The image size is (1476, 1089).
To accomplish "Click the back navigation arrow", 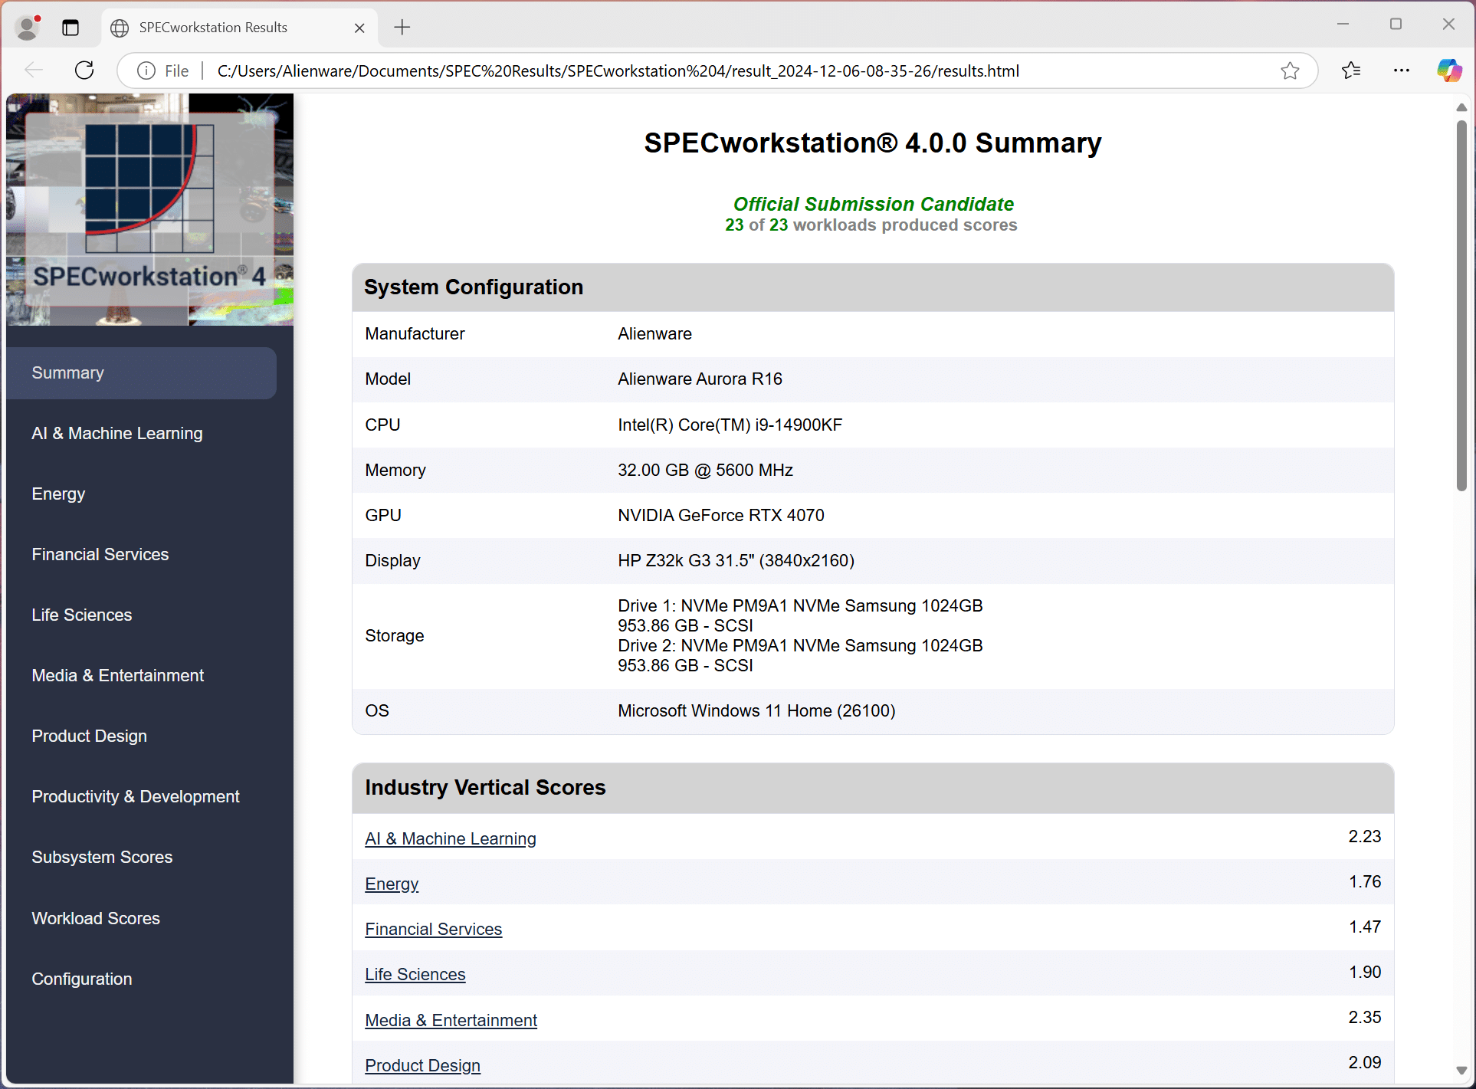I will [34, 71].
